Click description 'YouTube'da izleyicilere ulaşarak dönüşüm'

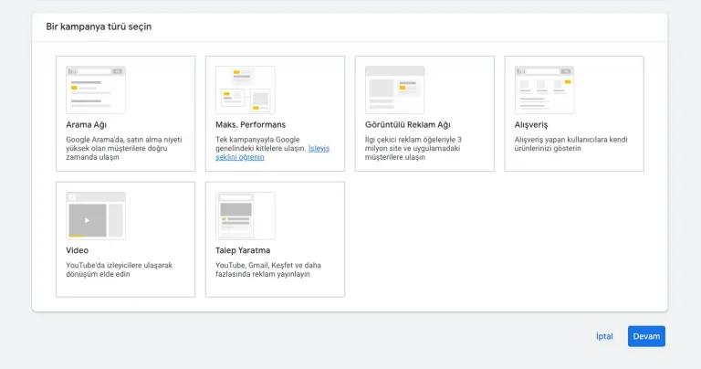120,269
